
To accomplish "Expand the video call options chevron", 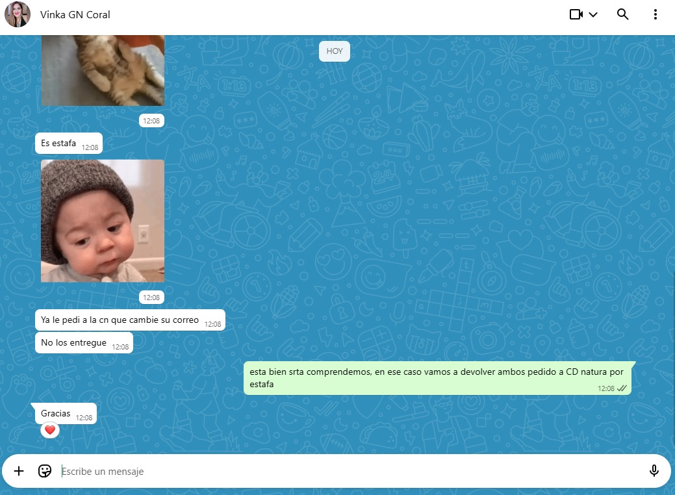I will (x=593, y=15).
